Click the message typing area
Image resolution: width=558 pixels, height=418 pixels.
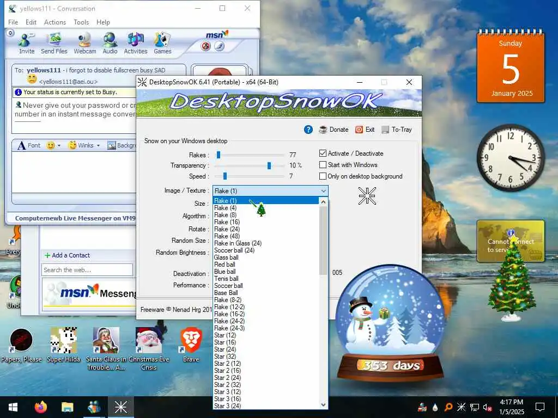[x=74, y=173]
